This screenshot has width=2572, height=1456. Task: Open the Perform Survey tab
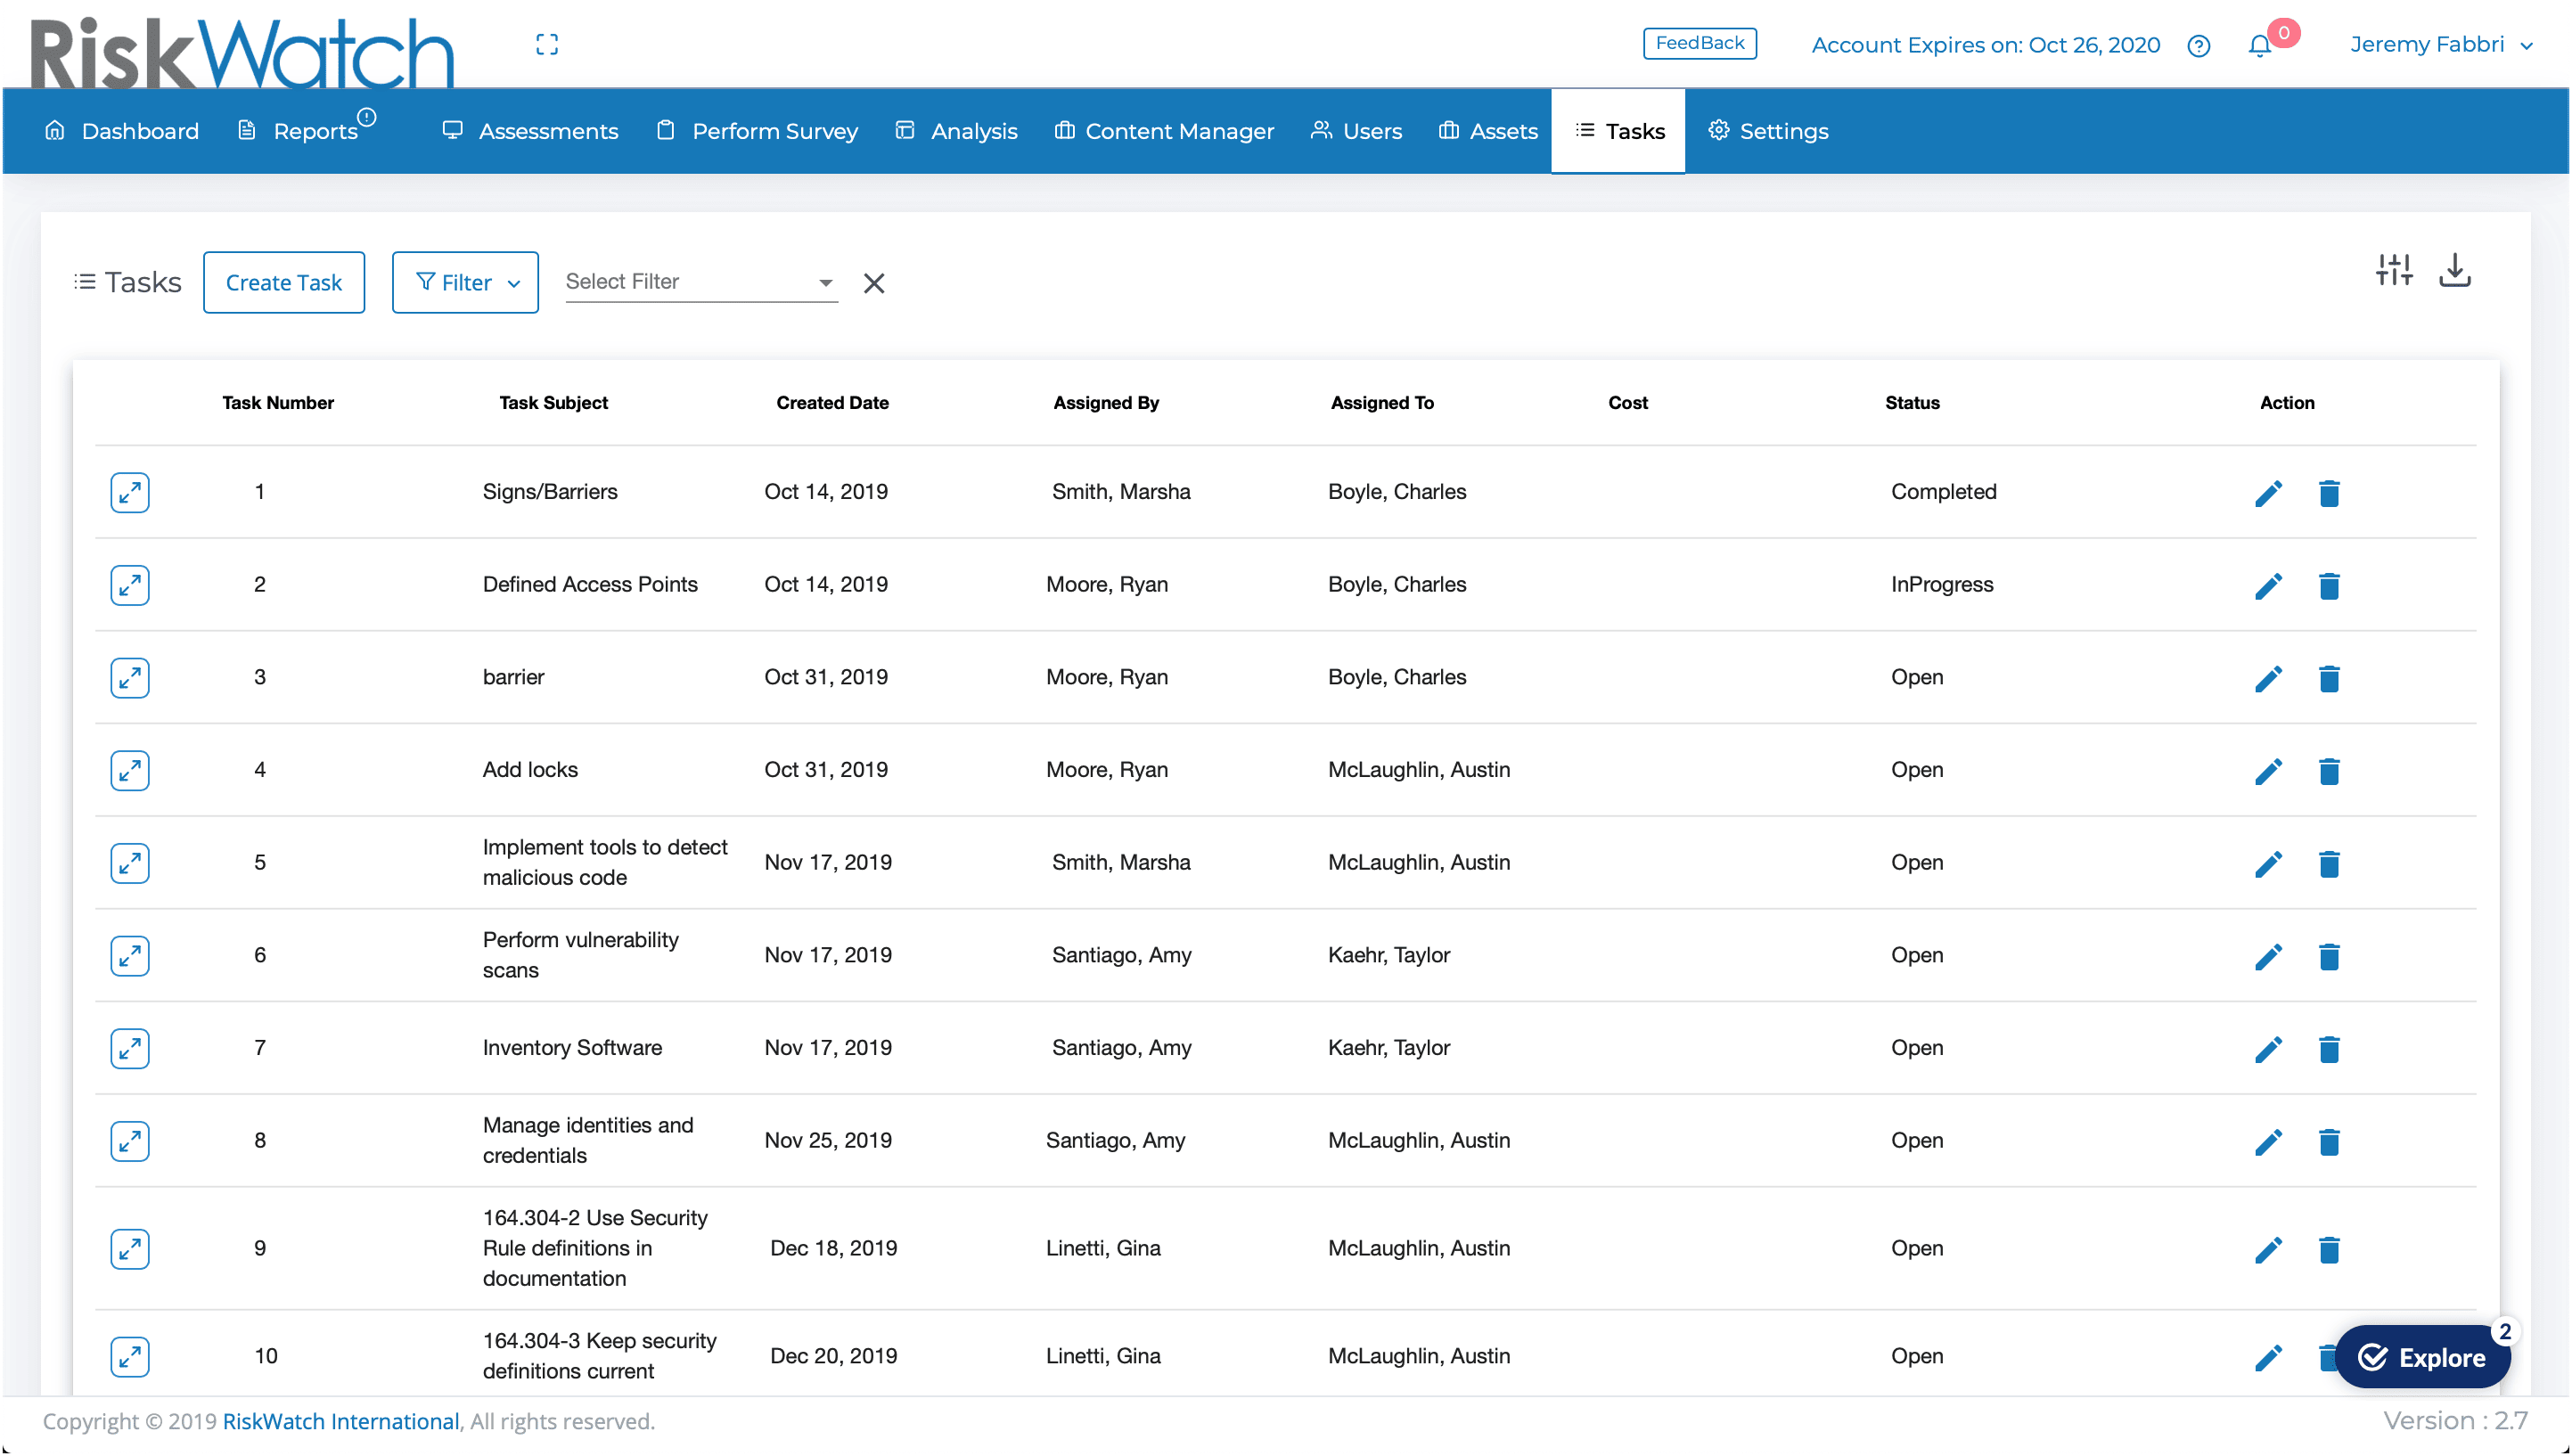point(757,131)
